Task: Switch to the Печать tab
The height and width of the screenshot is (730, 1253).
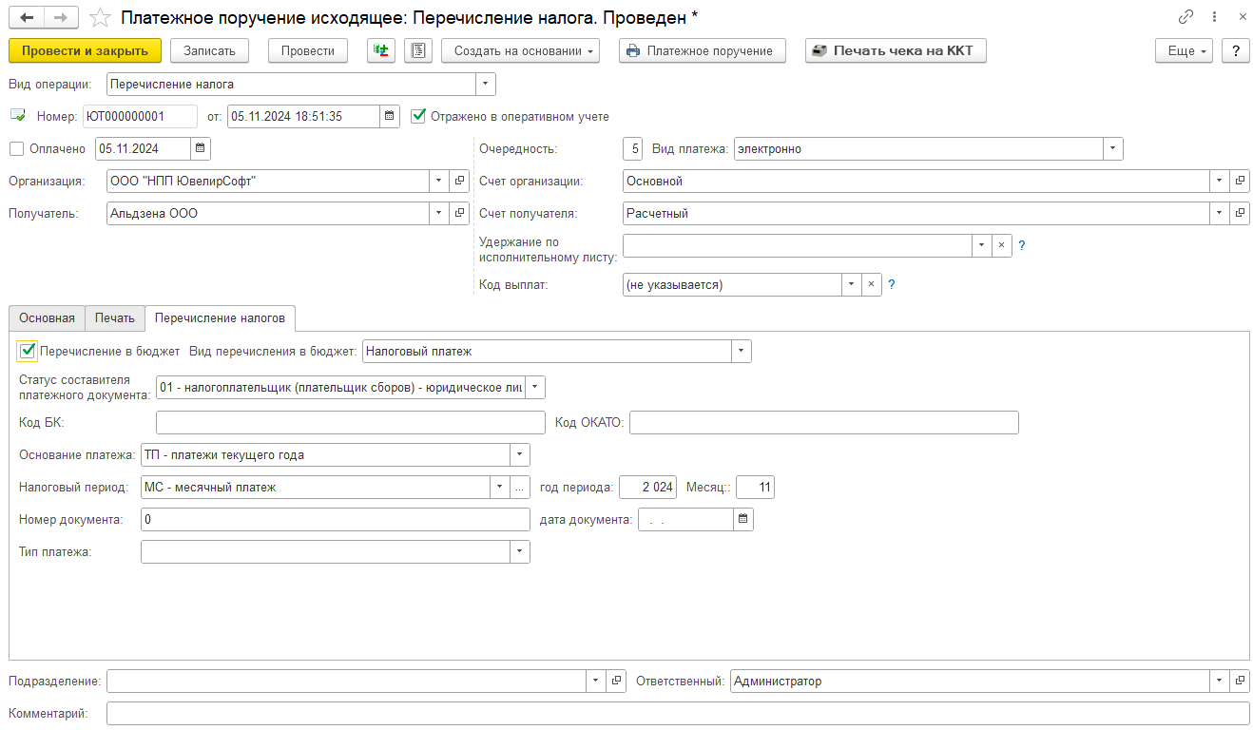Action: [x=115, y=317]
